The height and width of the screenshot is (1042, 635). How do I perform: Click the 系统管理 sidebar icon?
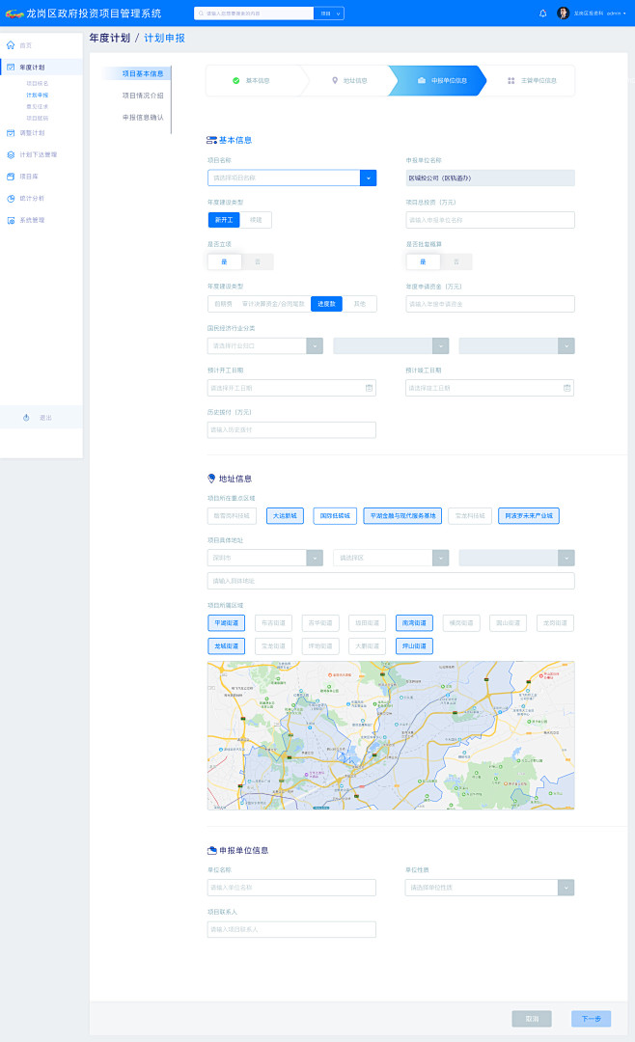(11, 220)
